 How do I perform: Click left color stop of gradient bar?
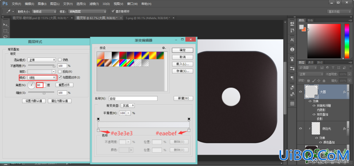[98, 130]
